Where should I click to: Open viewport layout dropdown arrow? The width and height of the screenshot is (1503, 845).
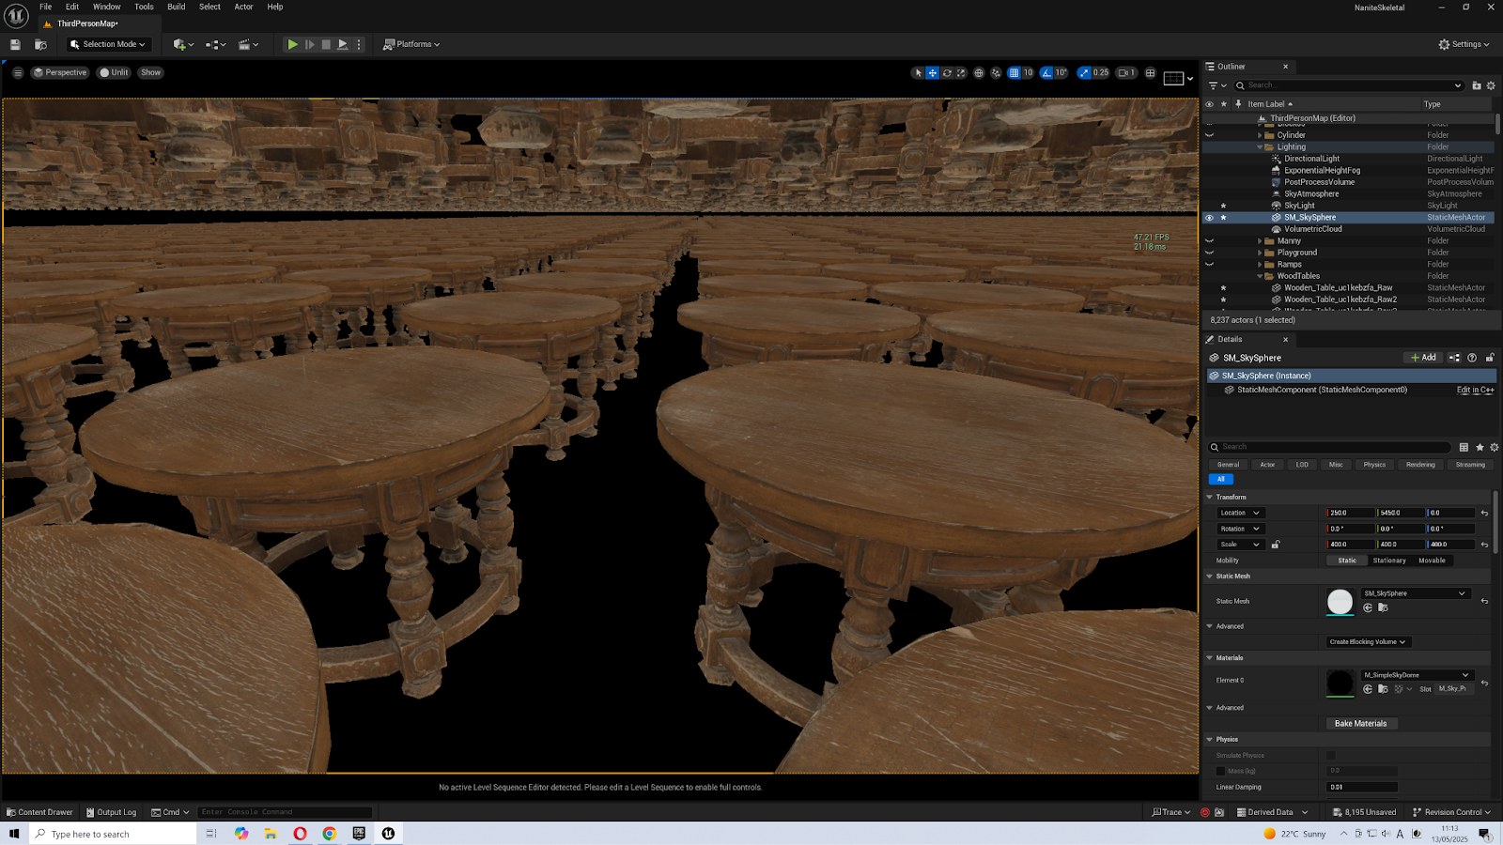click(1190, 79)
